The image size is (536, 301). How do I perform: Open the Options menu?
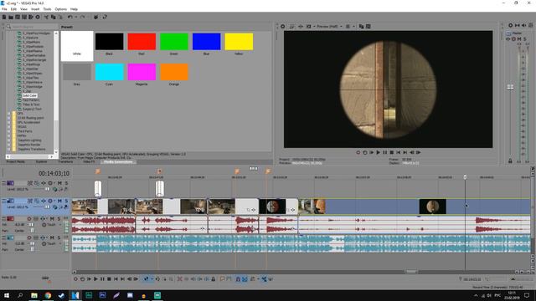point(61,9)
